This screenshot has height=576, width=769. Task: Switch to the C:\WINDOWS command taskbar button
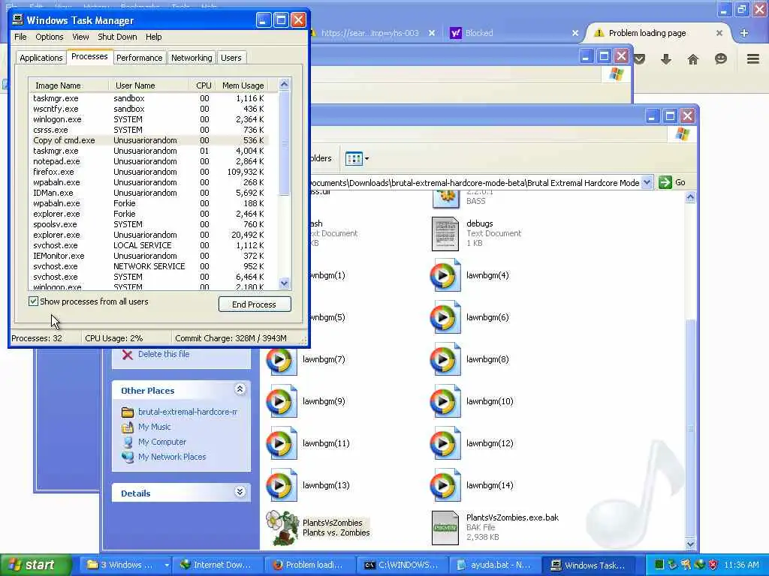[x=401, y=565]
